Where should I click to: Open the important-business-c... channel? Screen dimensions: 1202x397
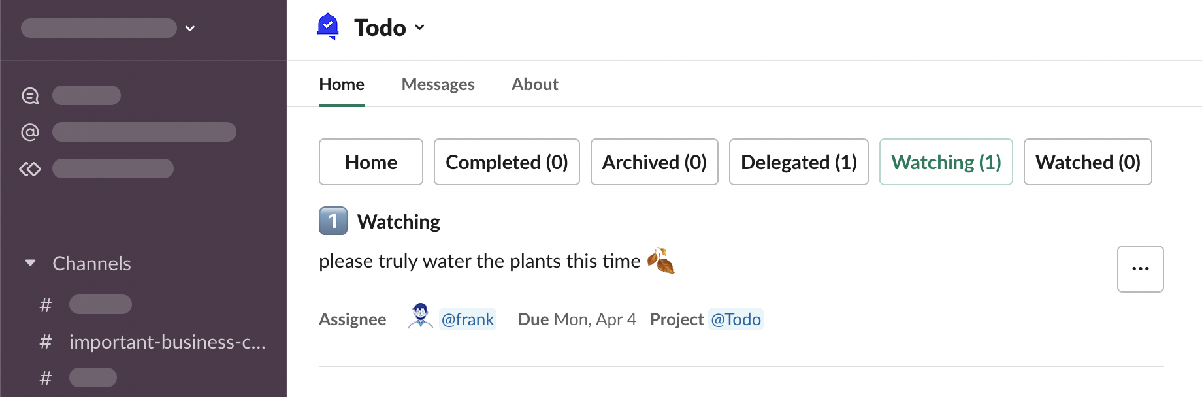pos(167,341)
